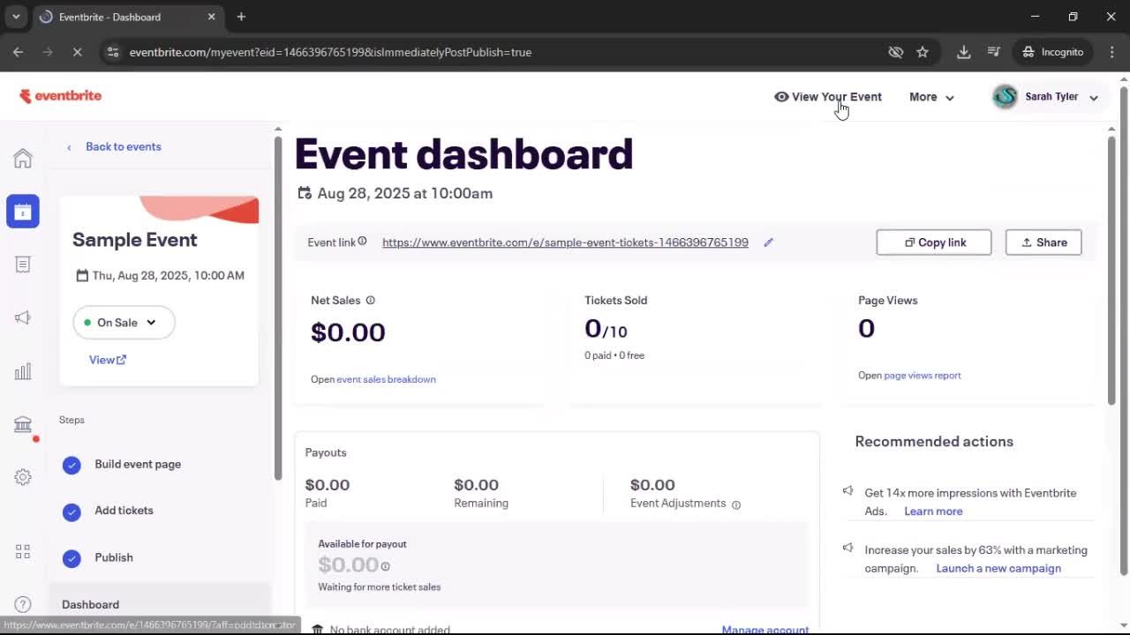Select the Events calendar sidebar icon
The height and width of the screenshot is (635, 1130).
(23, 212)
